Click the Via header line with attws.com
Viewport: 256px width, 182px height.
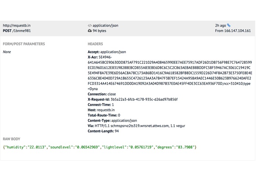(136, 126)
